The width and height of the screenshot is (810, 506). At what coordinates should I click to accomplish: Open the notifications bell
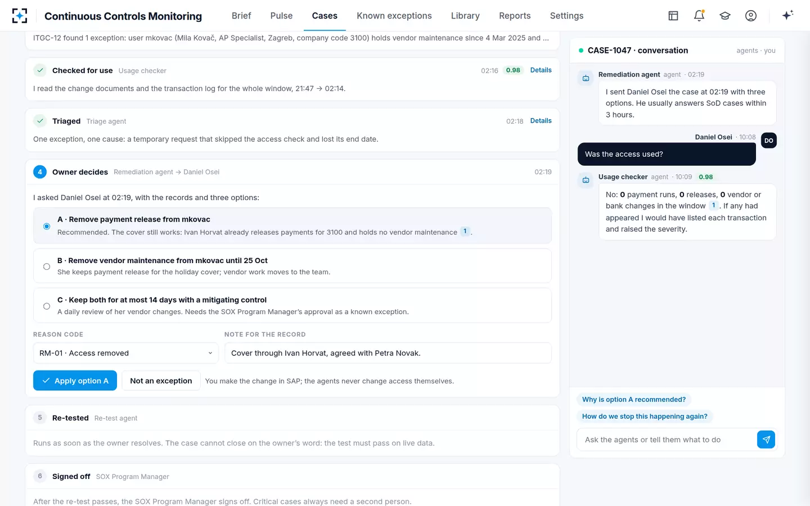(699, 16)
